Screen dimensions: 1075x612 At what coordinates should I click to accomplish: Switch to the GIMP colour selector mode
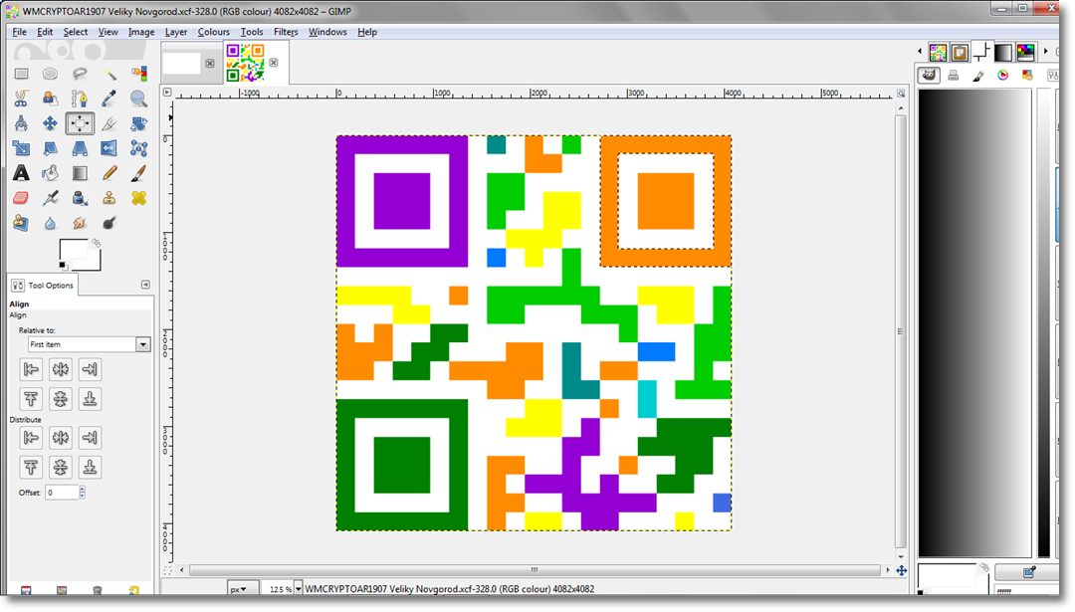pyautogui.click(x=929, y=76)
